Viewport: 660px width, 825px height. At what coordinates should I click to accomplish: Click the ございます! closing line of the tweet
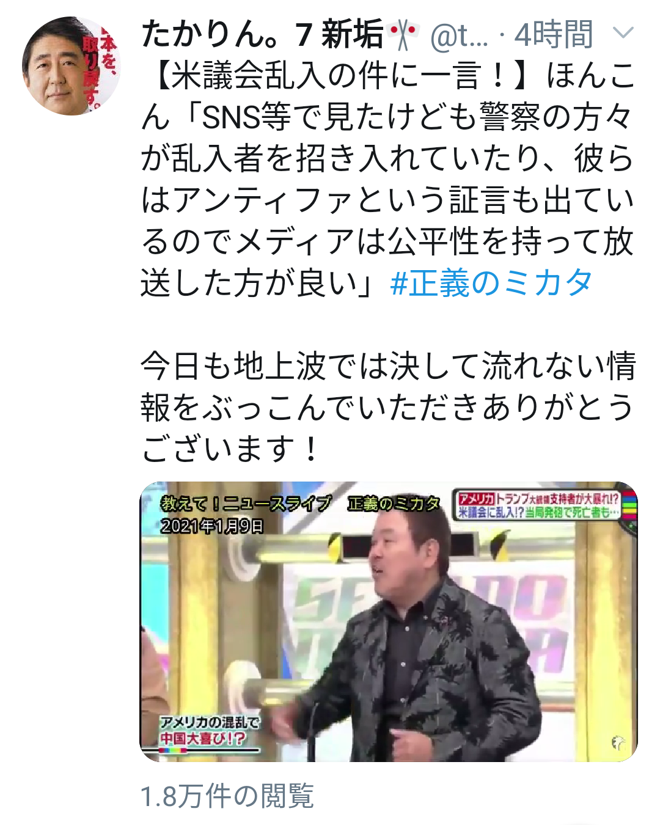pos(231,448)
